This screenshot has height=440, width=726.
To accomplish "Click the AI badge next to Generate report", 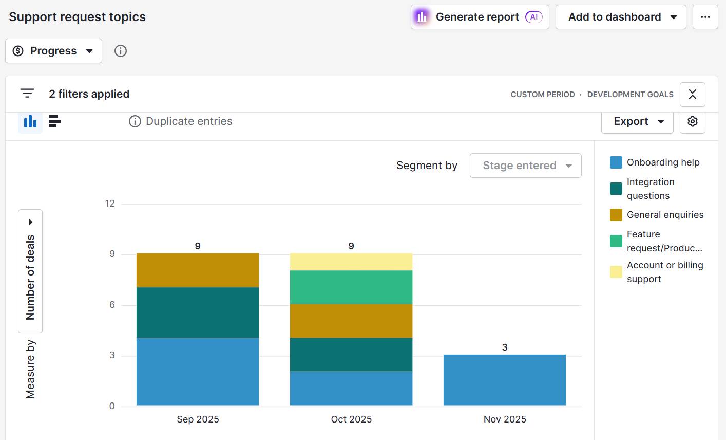I will [x=533, y=17].
